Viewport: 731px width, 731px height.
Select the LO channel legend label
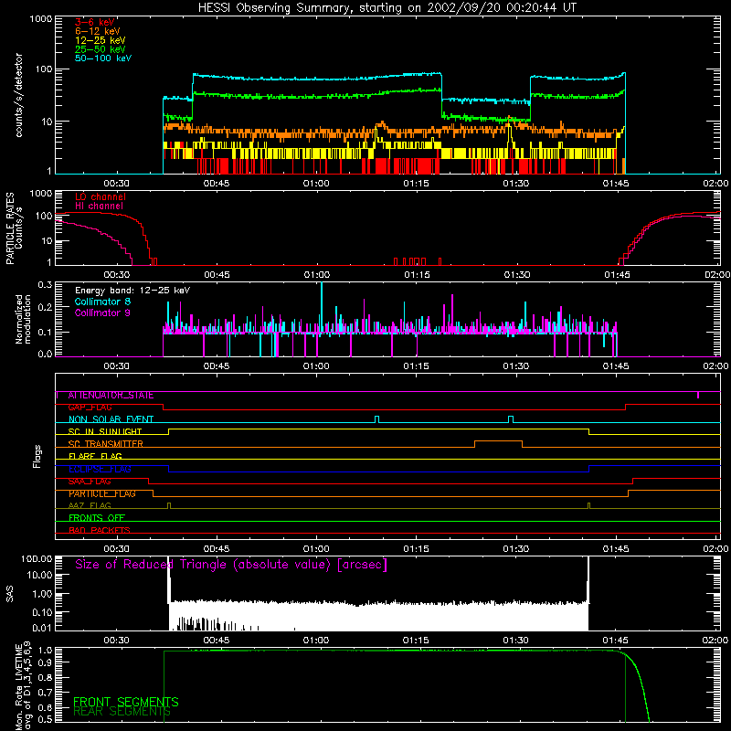pos(101,196)
